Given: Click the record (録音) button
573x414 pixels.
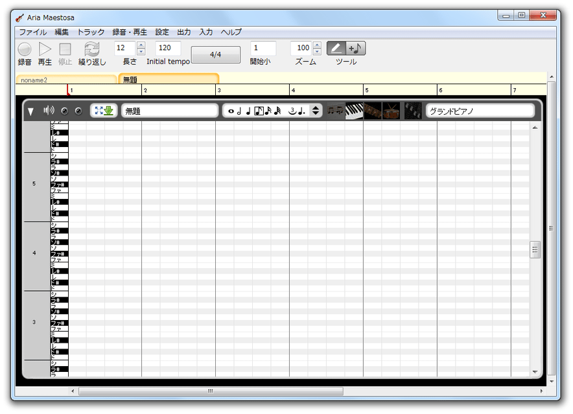Looking at the screenshot, I should tap(25, 49).
